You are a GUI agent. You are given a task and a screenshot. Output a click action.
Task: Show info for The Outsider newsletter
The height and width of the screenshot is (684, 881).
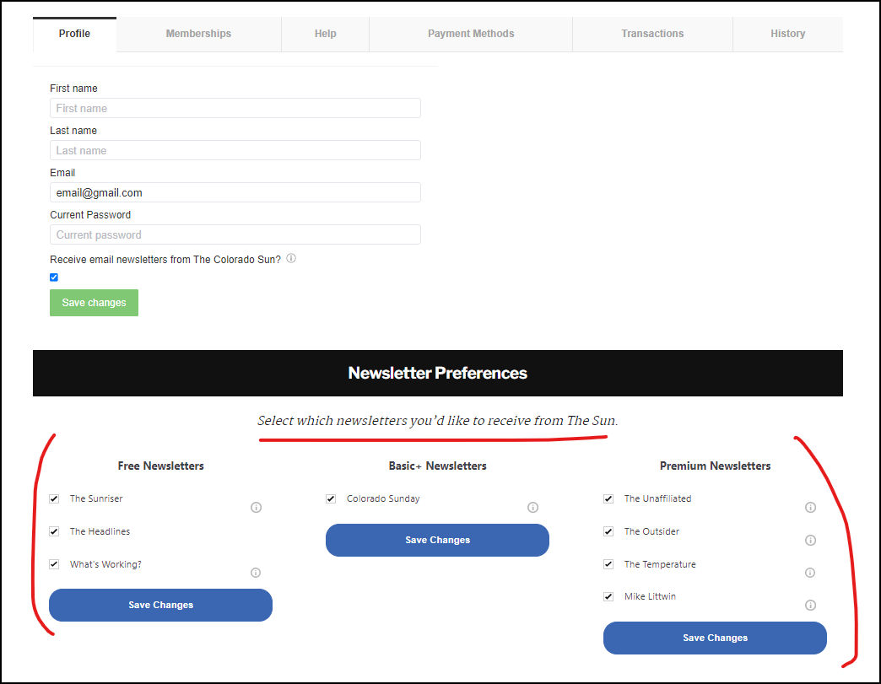click(810, 540)
